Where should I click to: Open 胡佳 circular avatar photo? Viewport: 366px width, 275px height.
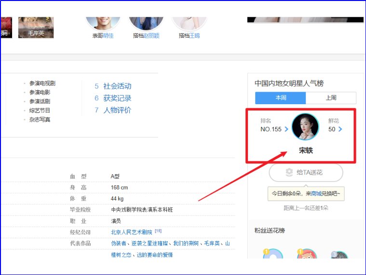point(103,23)
